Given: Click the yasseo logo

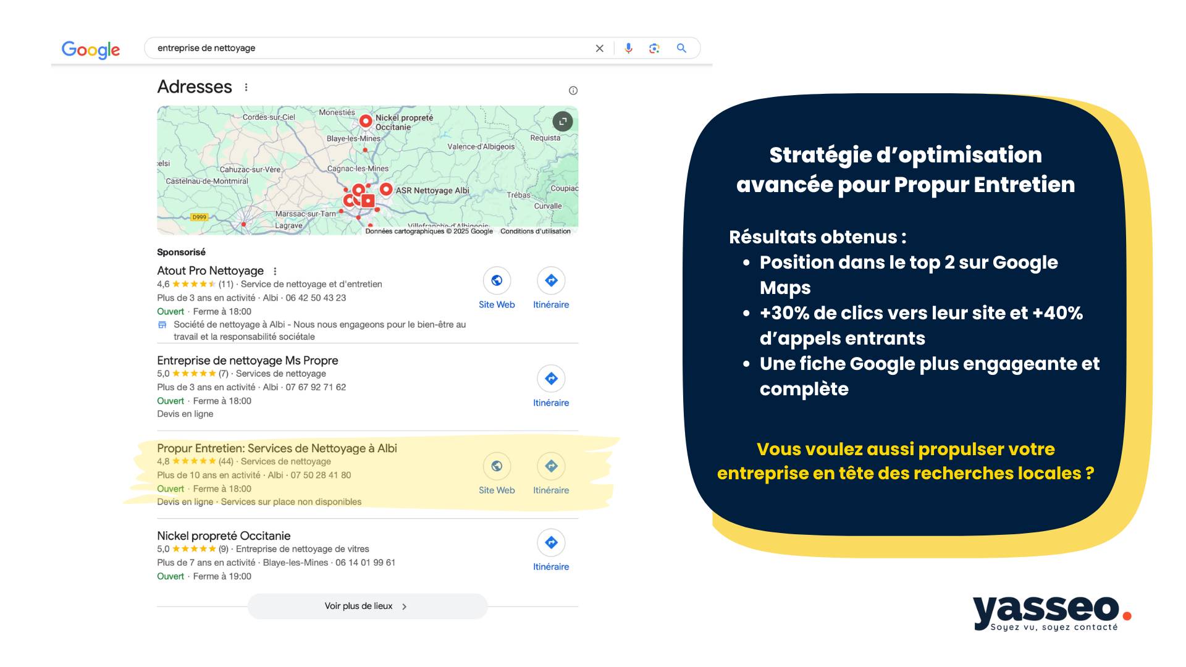Looking at the screenshot, I should point(1052,613).
